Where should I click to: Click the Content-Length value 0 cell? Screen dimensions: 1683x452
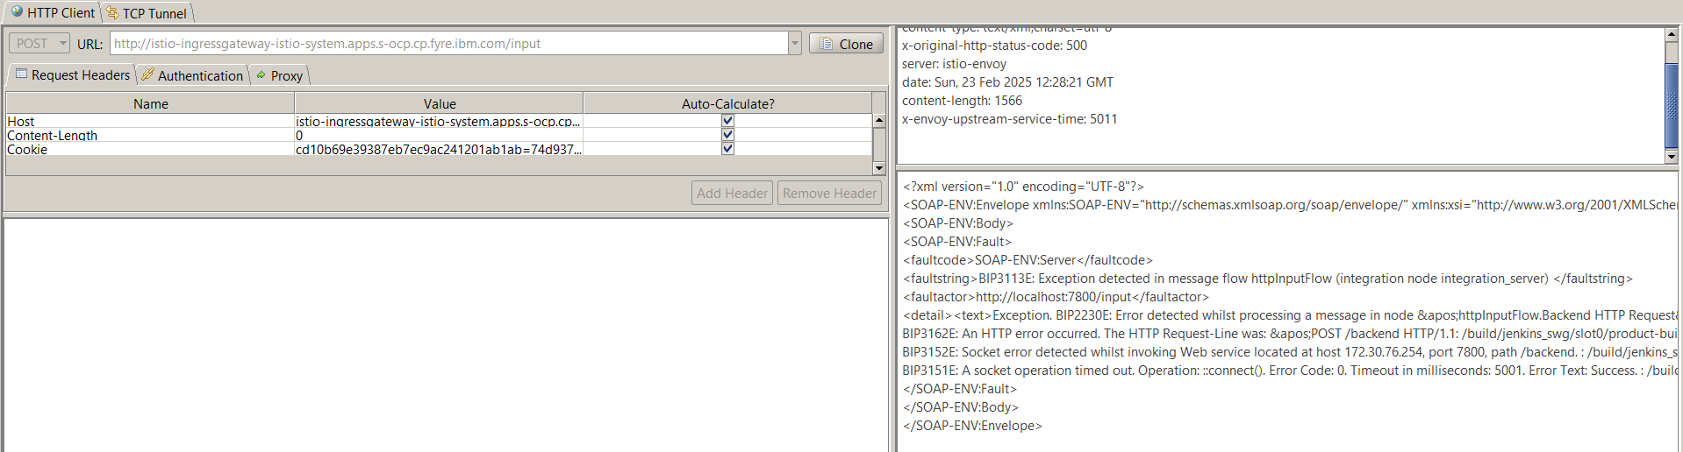(439, 135)
